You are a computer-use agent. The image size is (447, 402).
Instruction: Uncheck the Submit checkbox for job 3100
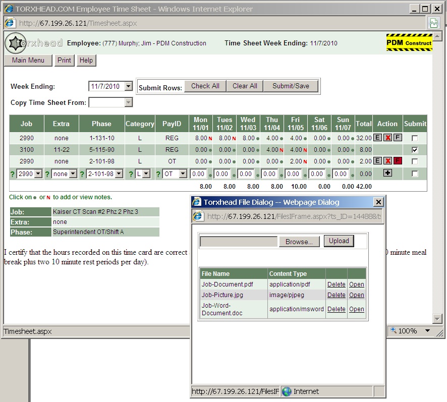point(415,150)
